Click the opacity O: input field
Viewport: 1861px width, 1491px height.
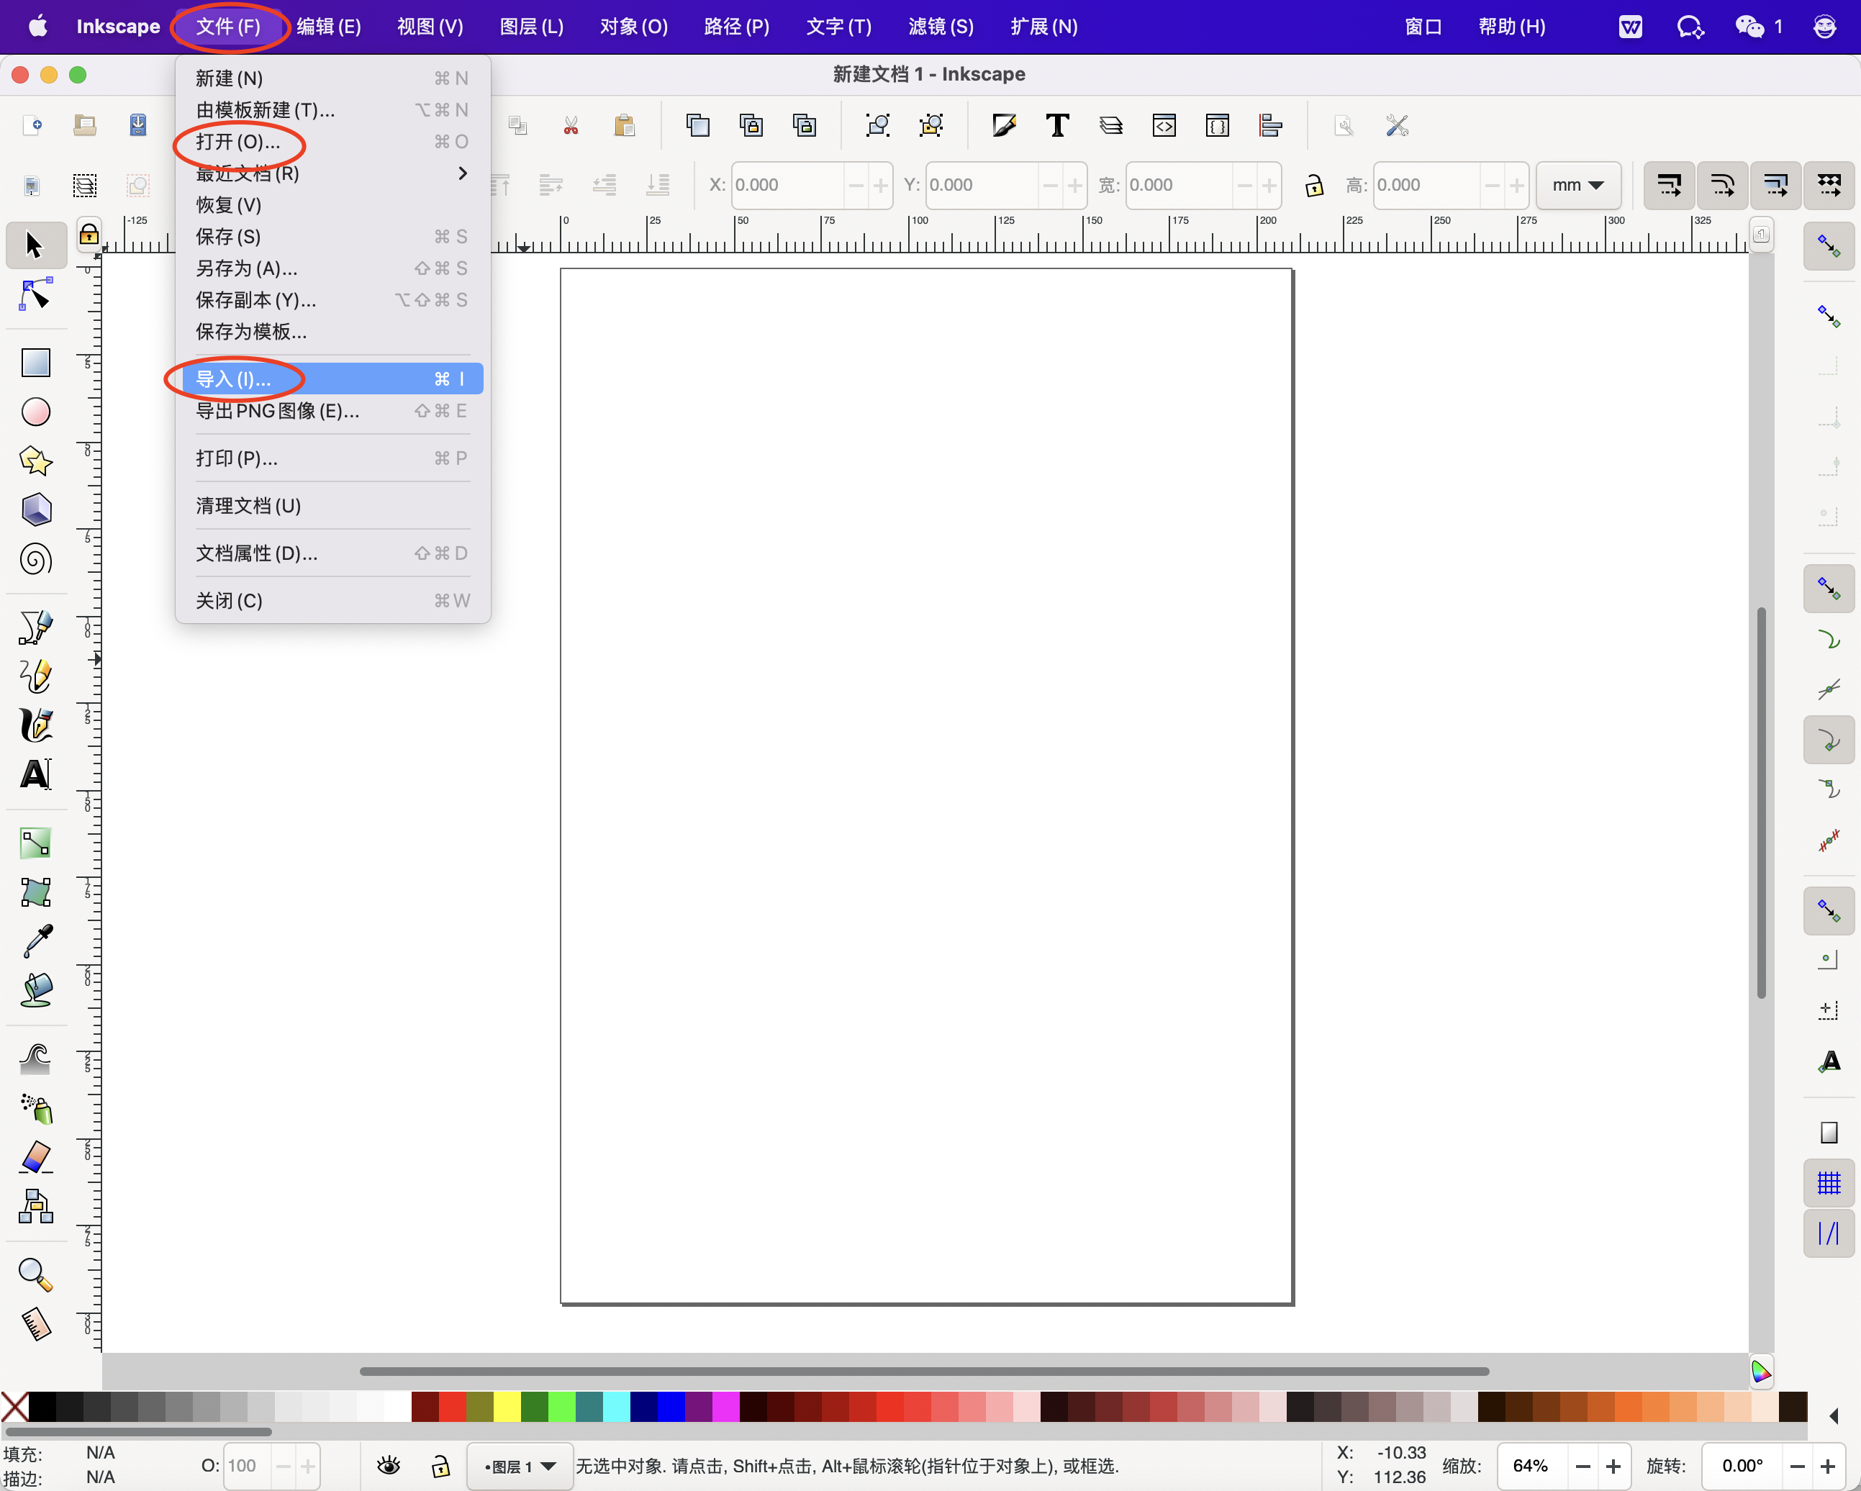[247, 1465]
